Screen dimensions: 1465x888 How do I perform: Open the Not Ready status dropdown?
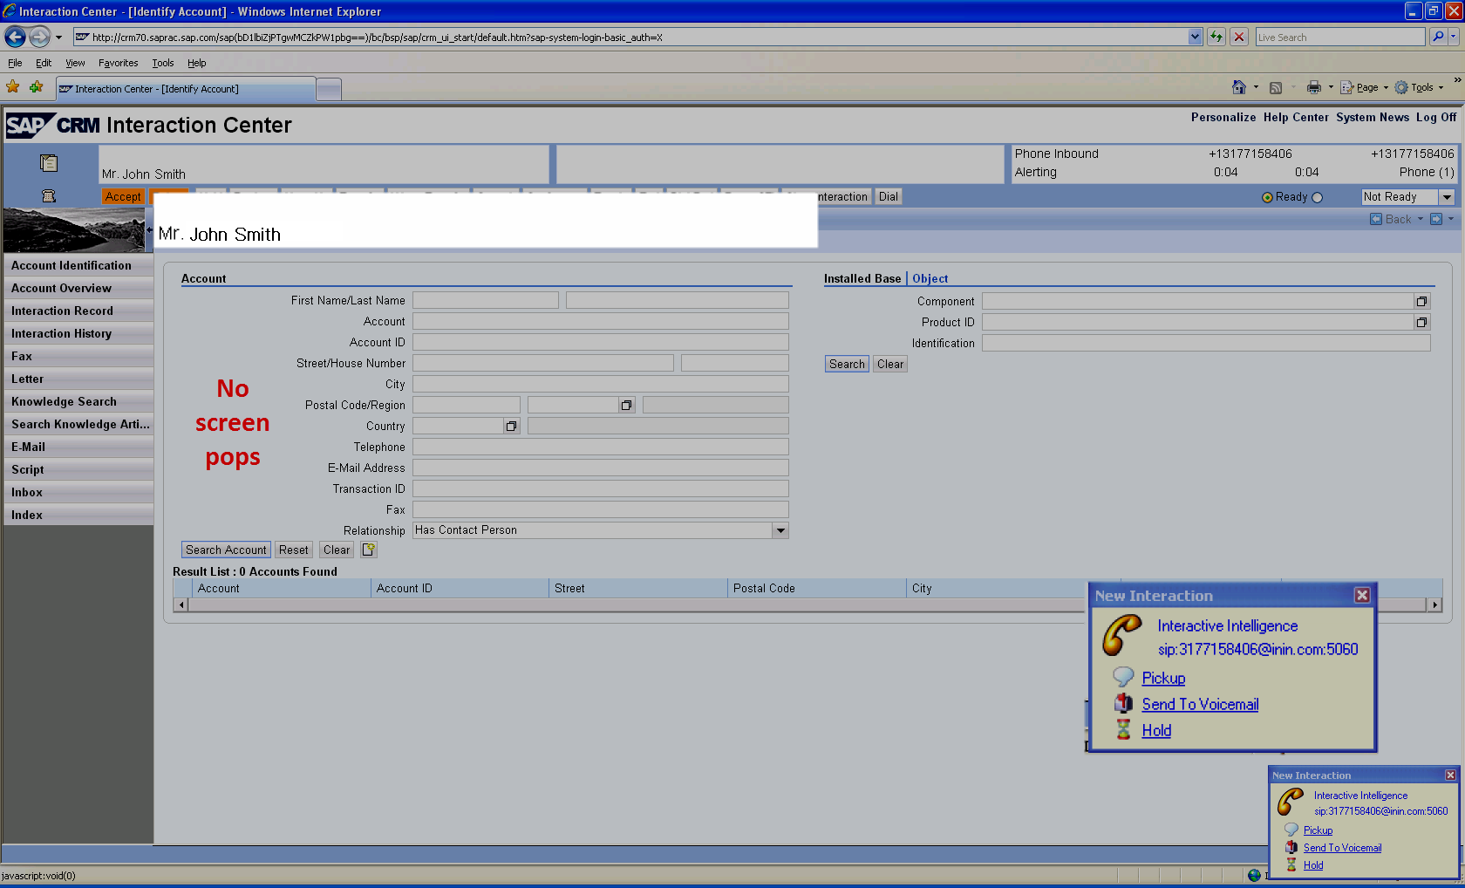tap(1446, 197)
